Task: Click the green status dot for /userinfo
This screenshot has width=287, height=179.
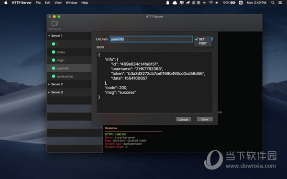Action: point(54,68)
